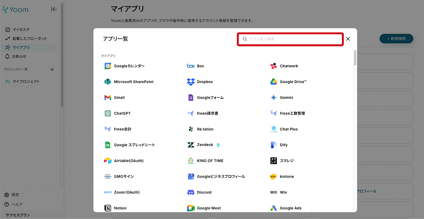Open お知らせ notifications in sidebar
Screen dimensions: 424x219
coord(19,57)
